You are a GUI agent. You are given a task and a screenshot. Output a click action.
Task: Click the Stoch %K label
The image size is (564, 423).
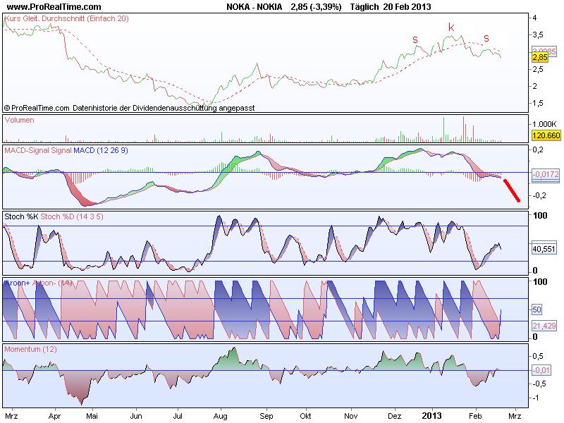pyautogui.click(x=21, y=216)
